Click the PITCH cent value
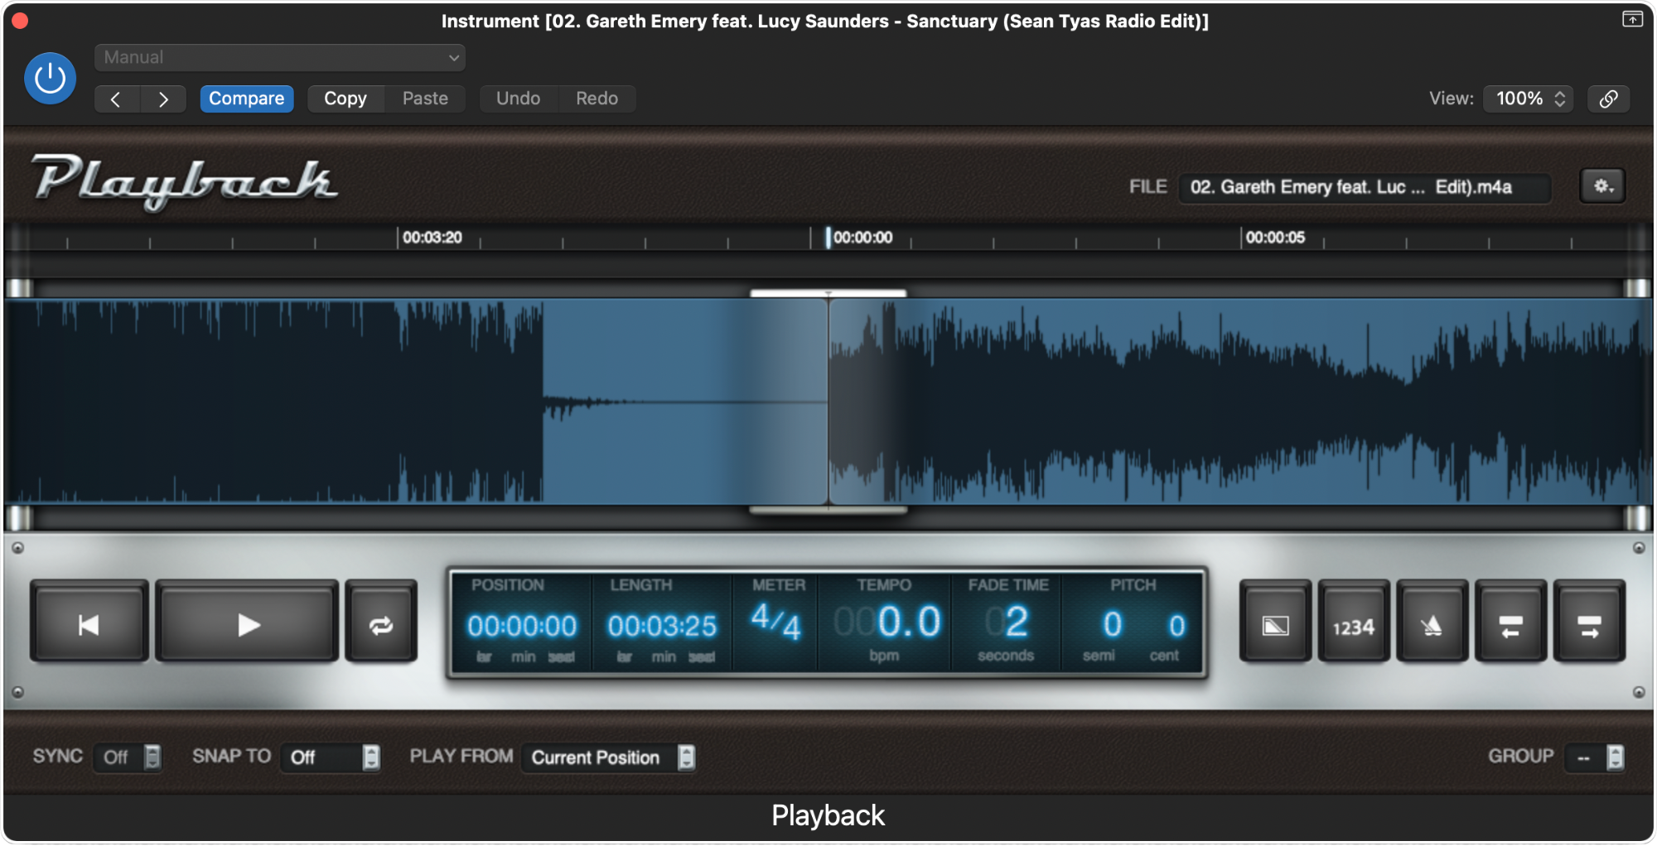This screenshot has width=1657, height=846. coord(1176,625)
